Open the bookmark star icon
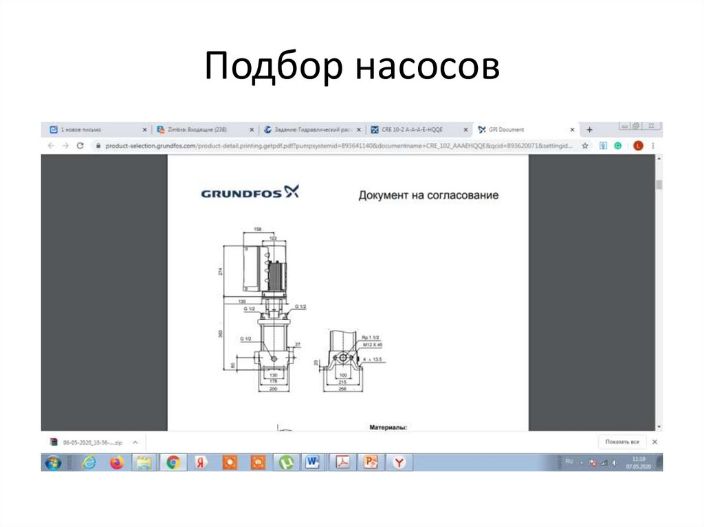This screenshot has width=704, height=527. [585, 146]
